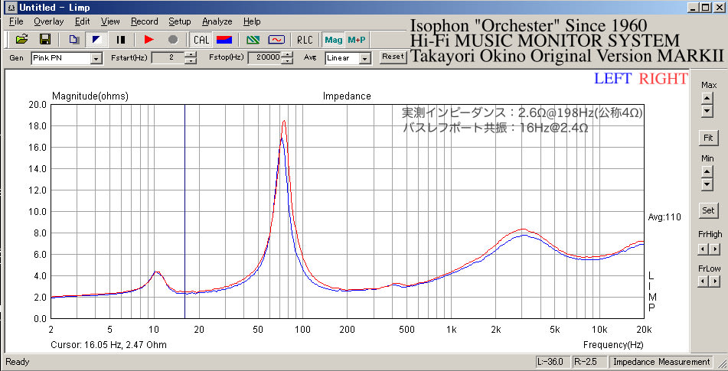Open the Overlay menu

[49, 21]
